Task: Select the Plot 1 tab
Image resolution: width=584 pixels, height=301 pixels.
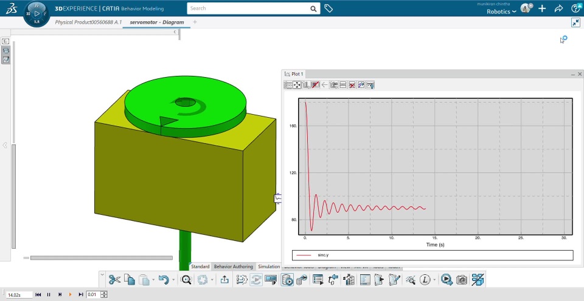Action: click(x=294, y=74)
